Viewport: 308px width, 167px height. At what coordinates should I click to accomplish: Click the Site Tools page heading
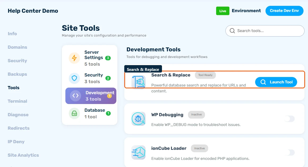[81, 28]
